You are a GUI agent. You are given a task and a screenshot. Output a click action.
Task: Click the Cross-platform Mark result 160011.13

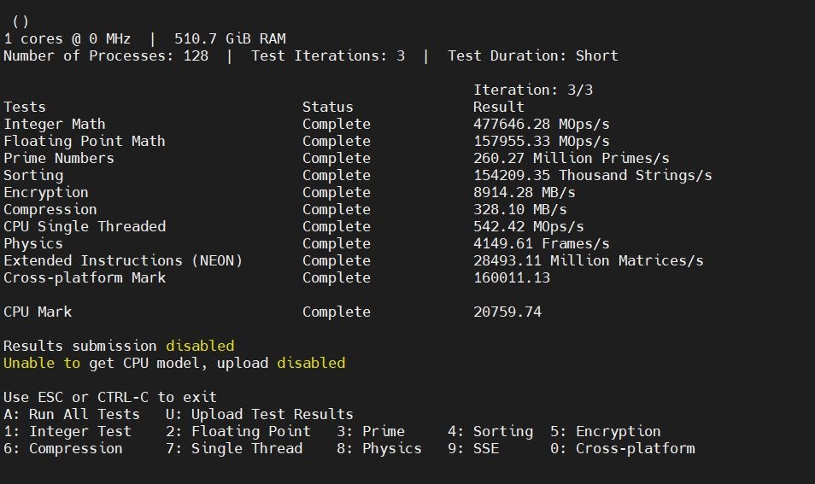pos(512,277)
